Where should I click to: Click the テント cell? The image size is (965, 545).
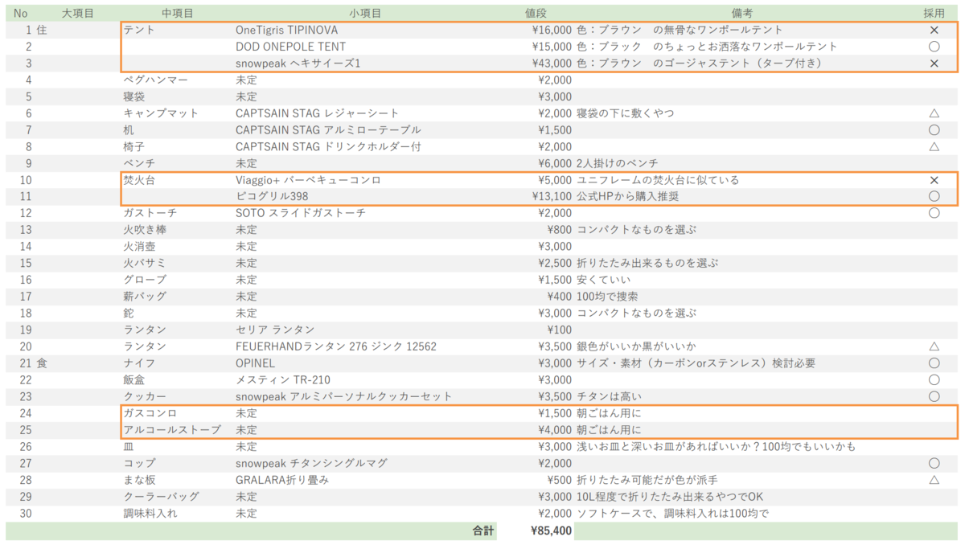tap(139, 30)
